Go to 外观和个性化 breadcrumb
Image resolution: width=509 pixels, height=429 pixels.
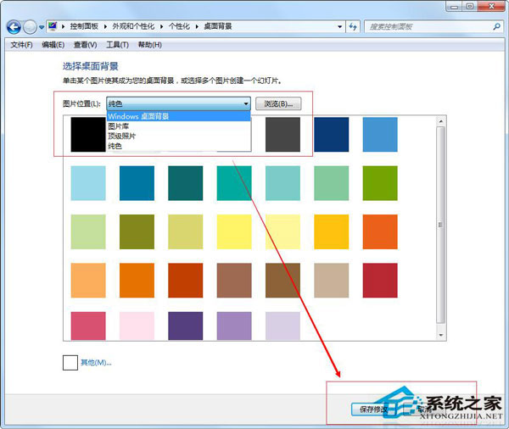tap(133, 26)
